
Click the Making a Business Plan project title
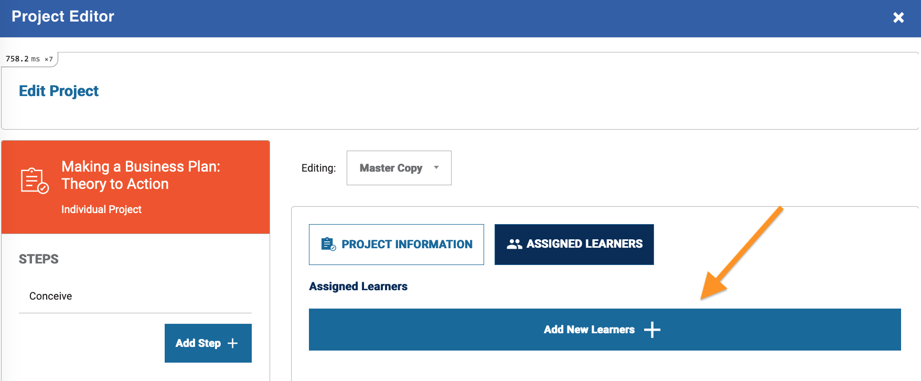point(141,175)
